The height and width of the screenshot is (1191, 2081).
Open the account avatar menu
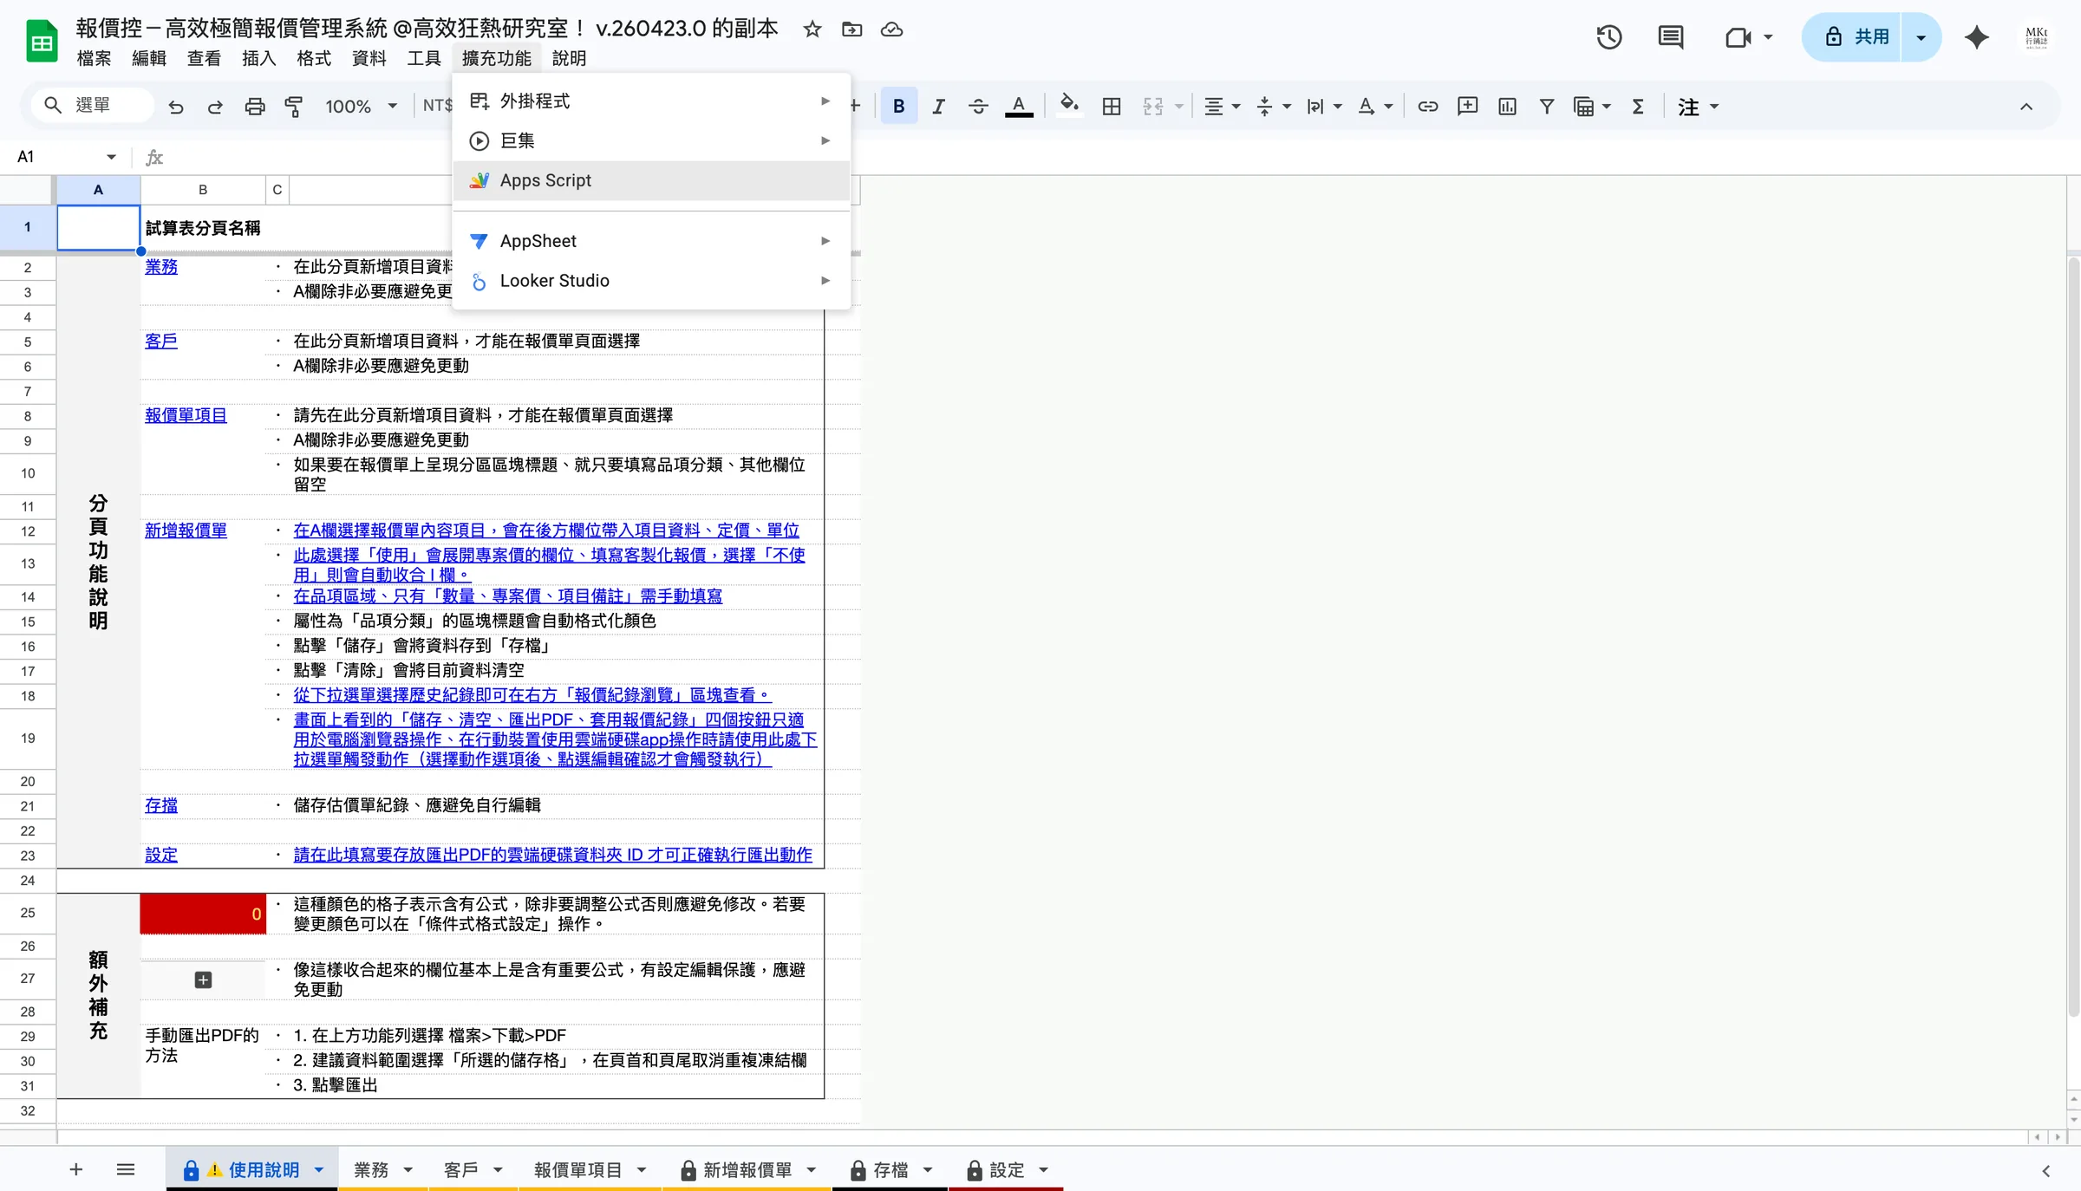coord(2036,37)
